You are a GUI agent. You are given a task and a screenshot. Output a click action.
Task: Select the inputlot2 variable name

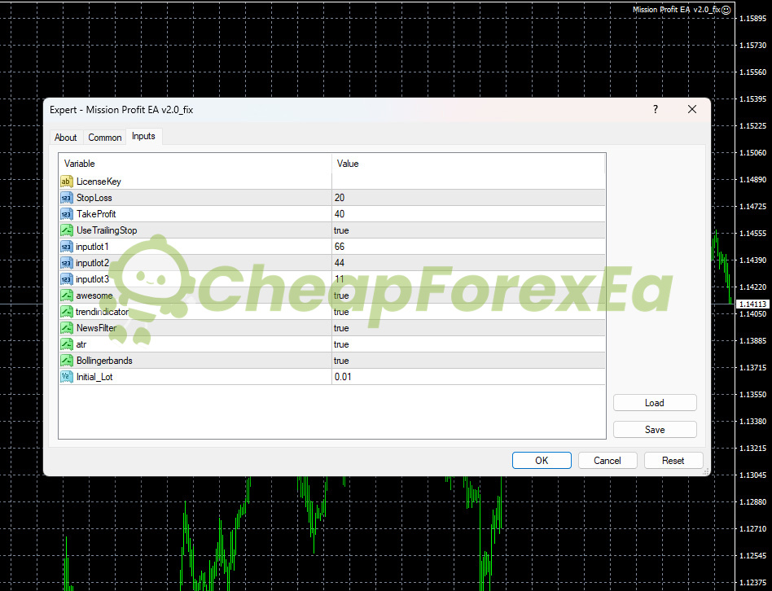point(92,263)
